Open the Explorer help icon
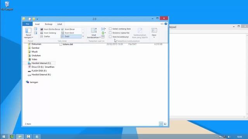The image size is (248, 139). click(x=166, y=24)
